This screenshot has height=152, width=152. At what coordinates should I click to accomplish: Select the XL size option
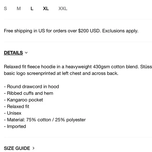coord(46,9)
